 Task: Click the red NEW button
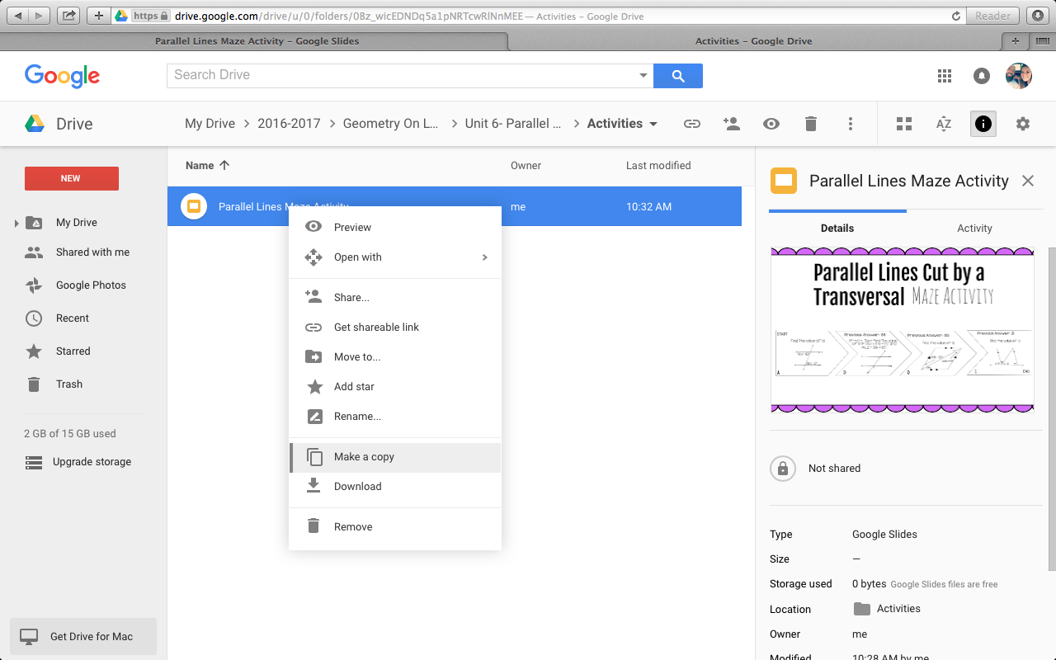(x=71, y=178)
